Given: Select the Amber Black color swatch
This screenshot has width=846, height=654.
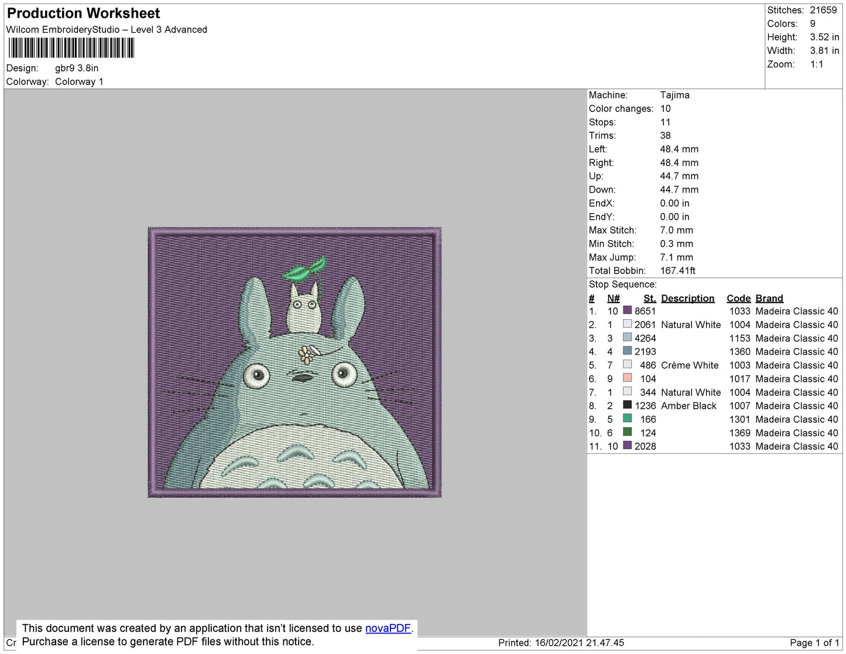Looking at the screenshot, I should coord(627,405).
